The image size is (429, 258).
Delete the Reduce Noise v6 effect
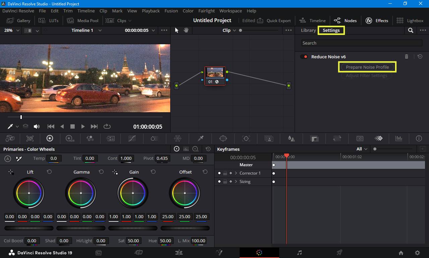[x=407, y=57]
